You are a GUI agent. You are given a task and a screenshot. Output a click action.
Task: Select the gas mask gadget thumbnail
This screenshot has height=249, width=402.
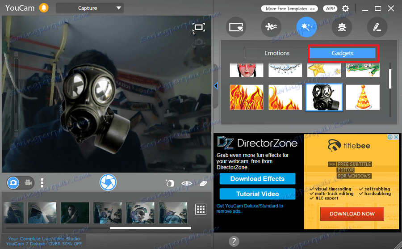[x=324, y=97]
